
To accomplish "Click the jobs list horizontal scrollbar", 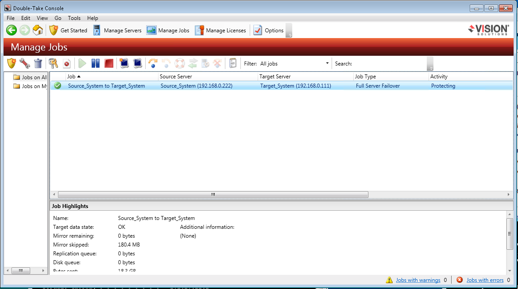I will pos(213,194).
